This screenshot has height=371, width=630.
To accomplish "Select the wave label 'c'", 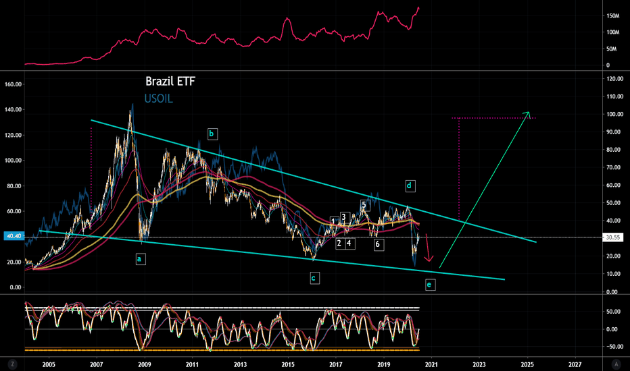I will (314, 278).
